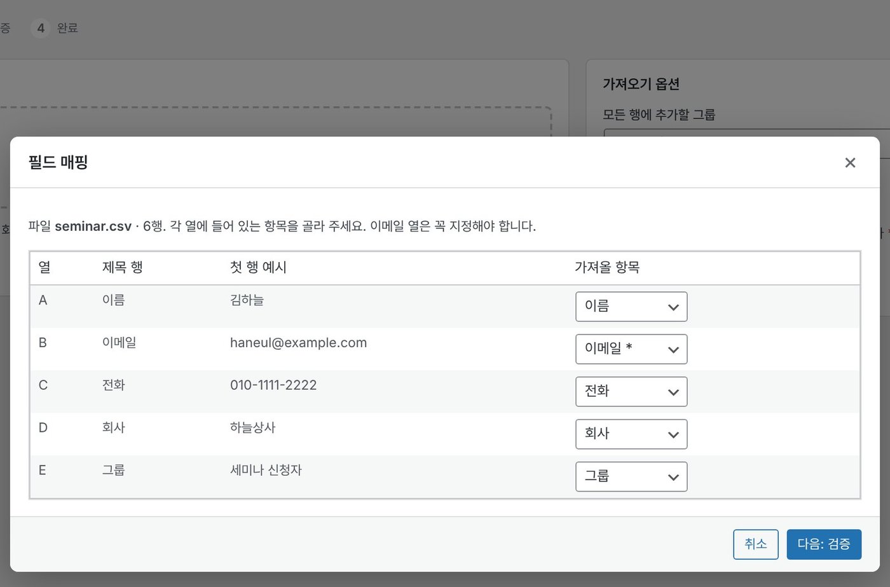Open the 전화 mapping dropdown for column C
This screenshot has height=587, width=890.
(631, 392)
